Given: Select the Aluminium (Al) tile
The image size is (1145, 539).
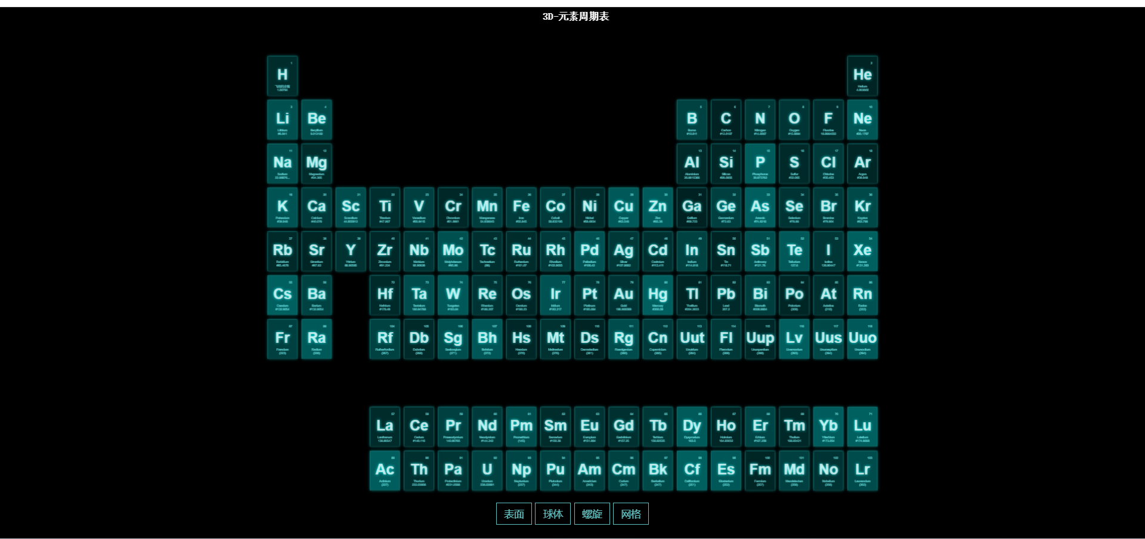Looking at the screenshot, I should point(692,163).
